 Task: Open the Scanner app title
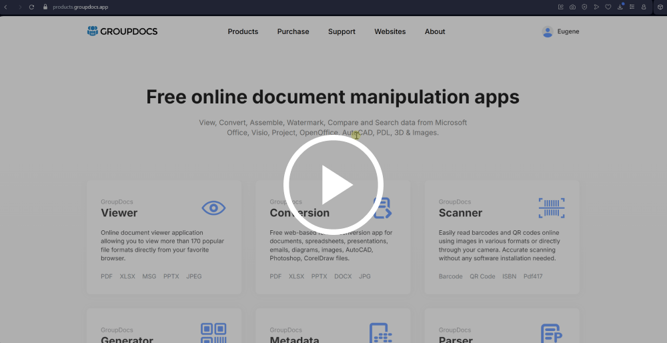pos(460,213)
